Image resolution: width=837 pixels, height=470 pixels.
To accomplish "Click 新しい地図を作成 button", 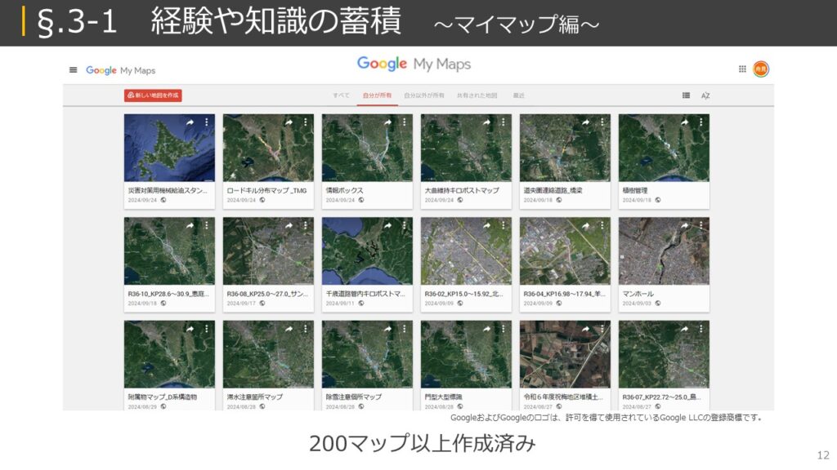I will (x=153, y=95).
